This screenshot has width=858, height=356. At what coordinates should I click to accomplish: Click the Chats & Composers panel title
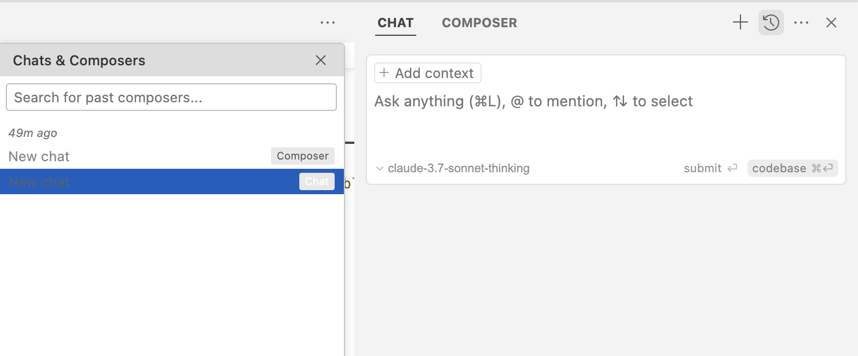pos(79,61)
